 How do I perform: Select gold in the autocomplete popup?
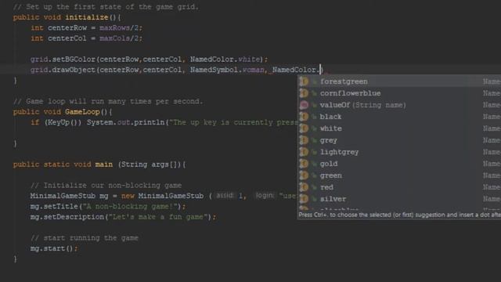(399, 164)
